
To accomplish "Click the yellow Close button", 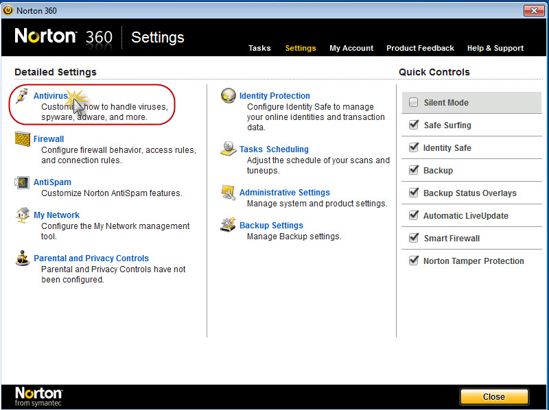I will 494,396.
